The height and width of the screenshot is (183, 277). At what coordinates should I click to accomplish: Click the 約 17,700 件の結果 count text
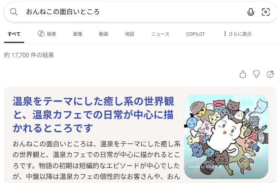coord(29,55)
